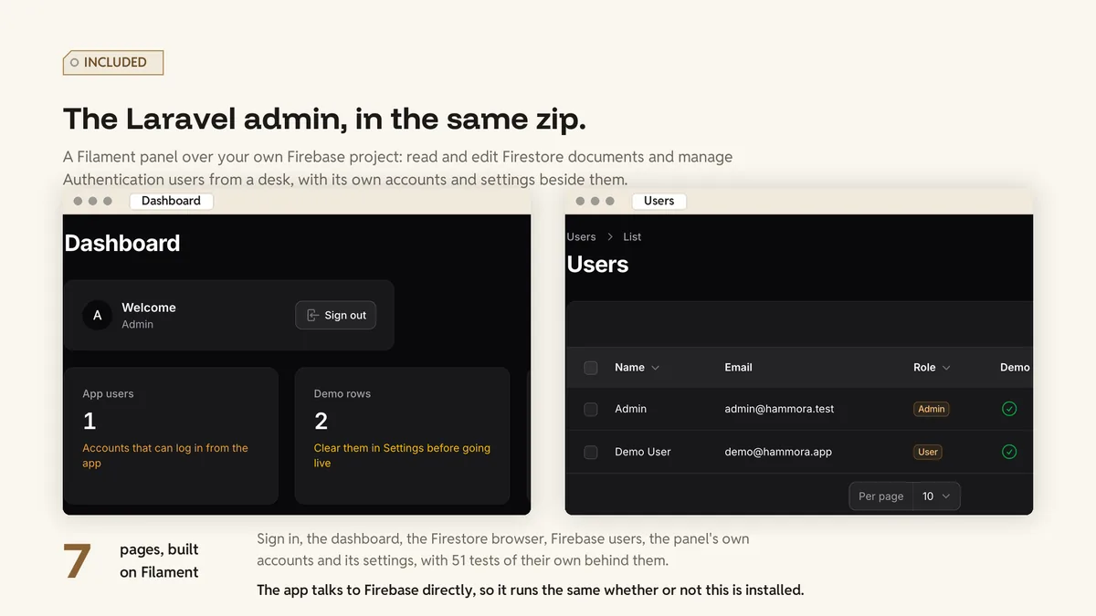Click the Users breadcrumb link
The height and width of the screenshot is (616, 1096).
click(x=581, y=236)
